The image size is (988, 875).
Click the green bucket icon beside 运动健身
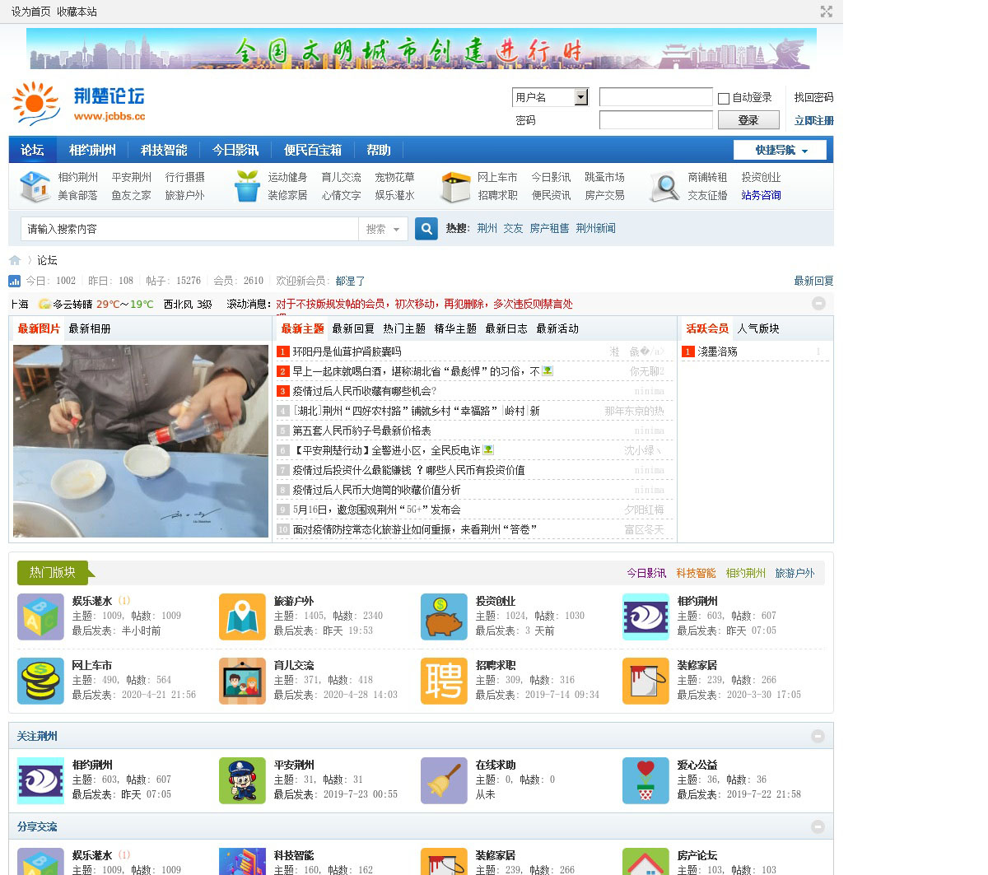[x=247, y=186]
